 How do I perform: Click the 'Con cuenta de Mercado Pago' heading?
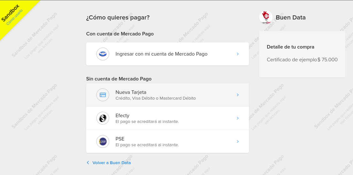[x=120, y=34]
